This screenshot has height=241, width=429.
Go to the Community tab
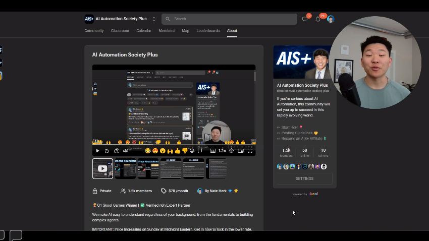point(94,31)
